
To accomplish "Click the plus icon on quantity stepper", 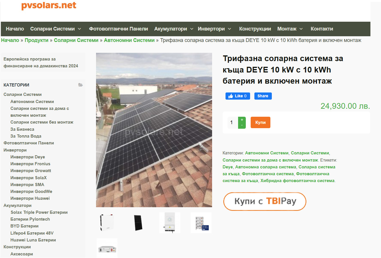I will click(242, 120).
